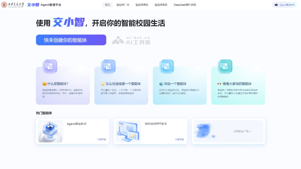Click the icon atop the 怎么快速搭建一个智能体 card
The width and height of the screenshot is (301, 169).
(108, 66)
